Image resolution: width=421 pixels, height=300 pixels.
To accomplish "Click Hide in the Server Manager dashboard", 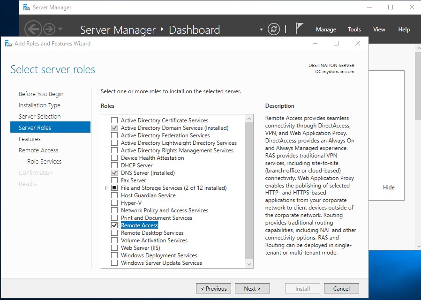I will click(x=389, y=187).
